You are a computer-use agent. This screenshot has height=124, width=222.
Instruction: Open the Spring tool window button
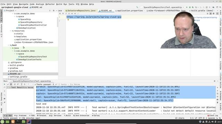tap(96, 116)
